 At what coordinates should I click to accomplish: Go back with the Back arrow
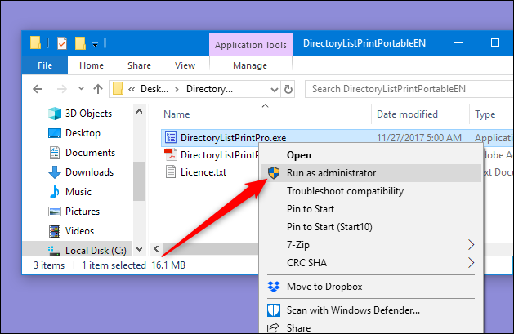(x=38, y=89)
